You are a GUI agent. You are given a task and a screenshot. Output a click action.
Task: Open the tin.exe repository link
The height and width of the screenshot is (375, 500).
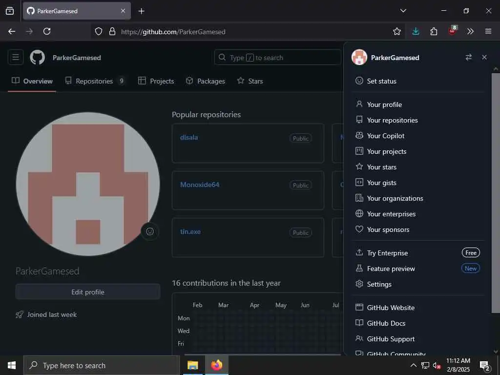[190, 232]
